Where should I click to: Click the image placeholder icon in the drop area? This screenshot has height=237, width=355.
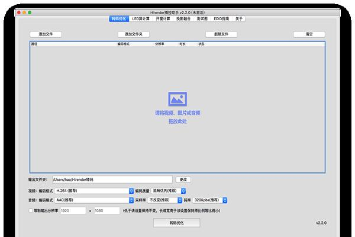point(177,99)
